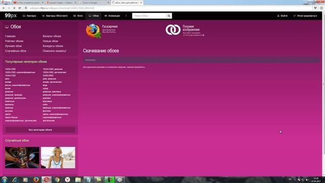Open the file explorer taskbar icon
This screenshot has height=183, width=325.
point(78,179)
